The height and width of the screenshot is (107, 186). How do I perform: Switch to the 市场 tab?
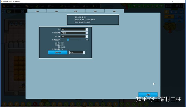pyautogui.click(x=114, y=11)
